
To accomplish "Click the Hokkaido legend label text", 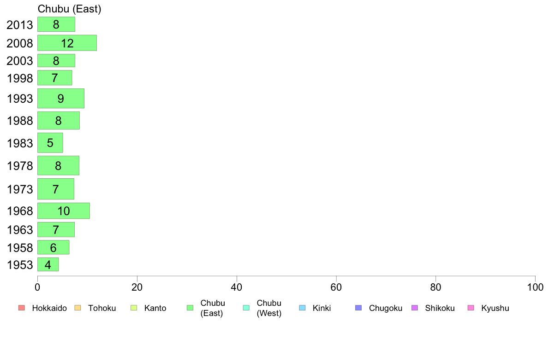I will 49,308.
